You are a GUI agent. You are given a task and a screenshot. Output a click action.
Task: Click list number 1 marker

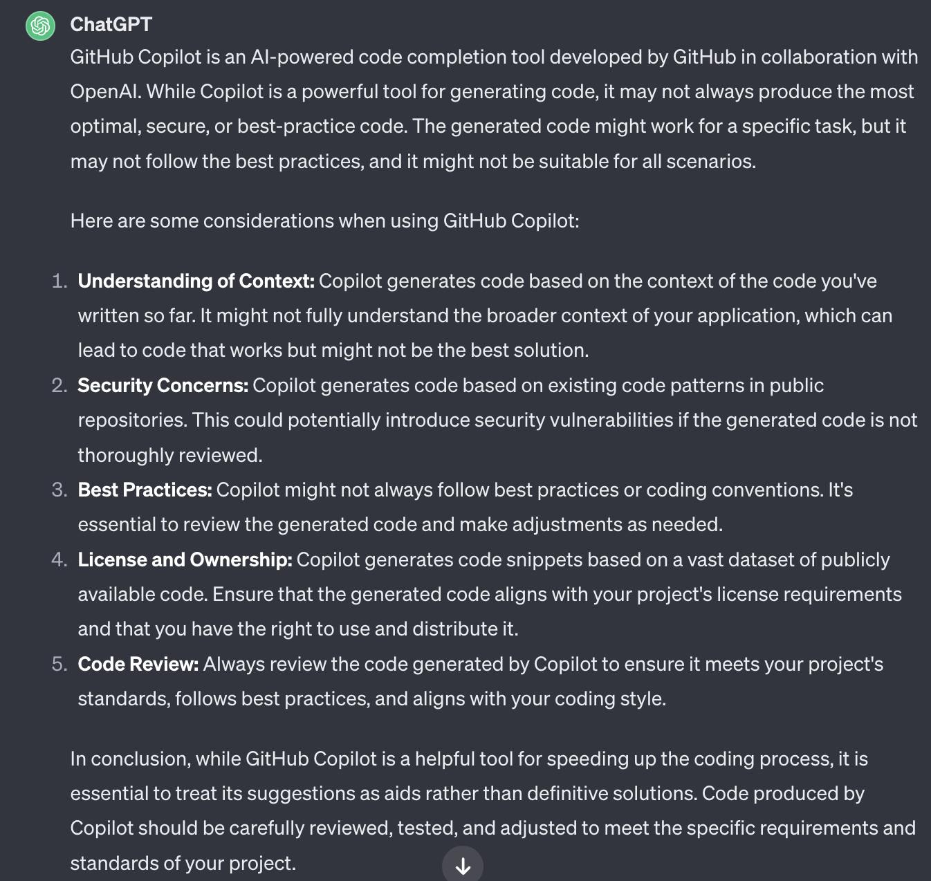(59, 281)
